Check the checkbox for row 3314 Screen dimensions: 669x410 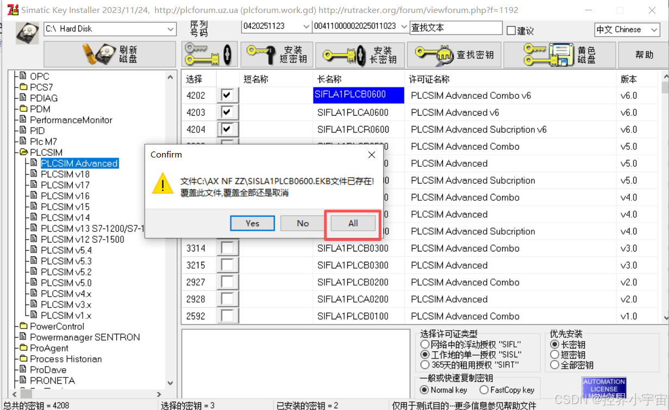227,248
